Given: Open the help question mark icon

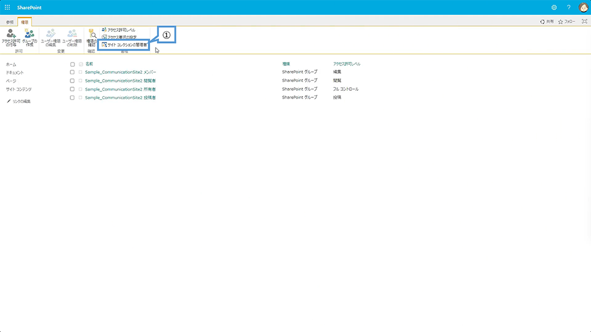Looking at the screenshot, I should [569, 8].
